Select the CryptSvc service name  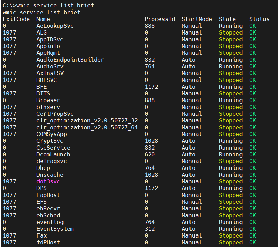[50, 141]
